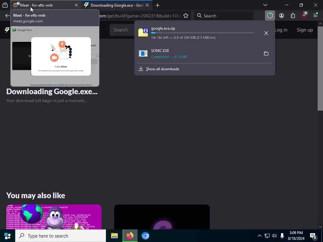Open the Extensions puzzle icon
The image size is (323, 242).
(x=293, y=16)
